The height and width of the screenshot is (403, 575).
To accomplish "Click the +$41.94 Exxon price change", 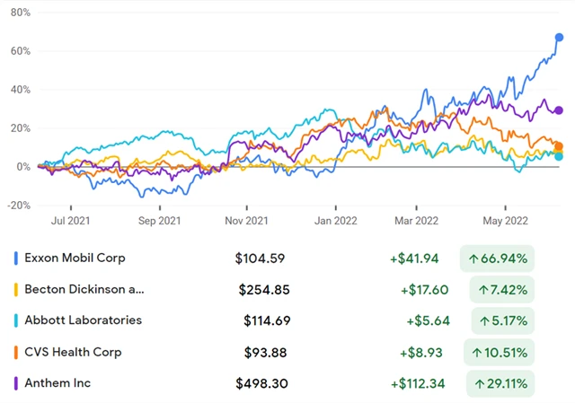I will click(414, 258).
